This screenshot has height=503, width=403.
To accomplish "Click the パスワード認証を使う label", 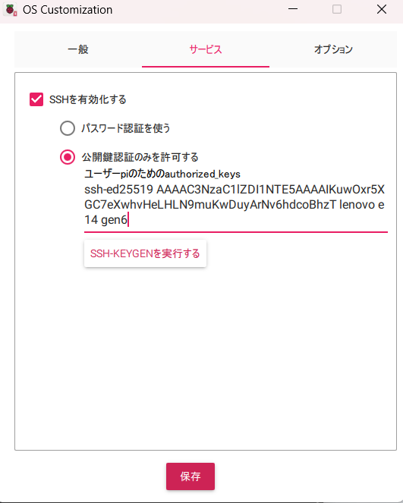I will tap(125, 128).
